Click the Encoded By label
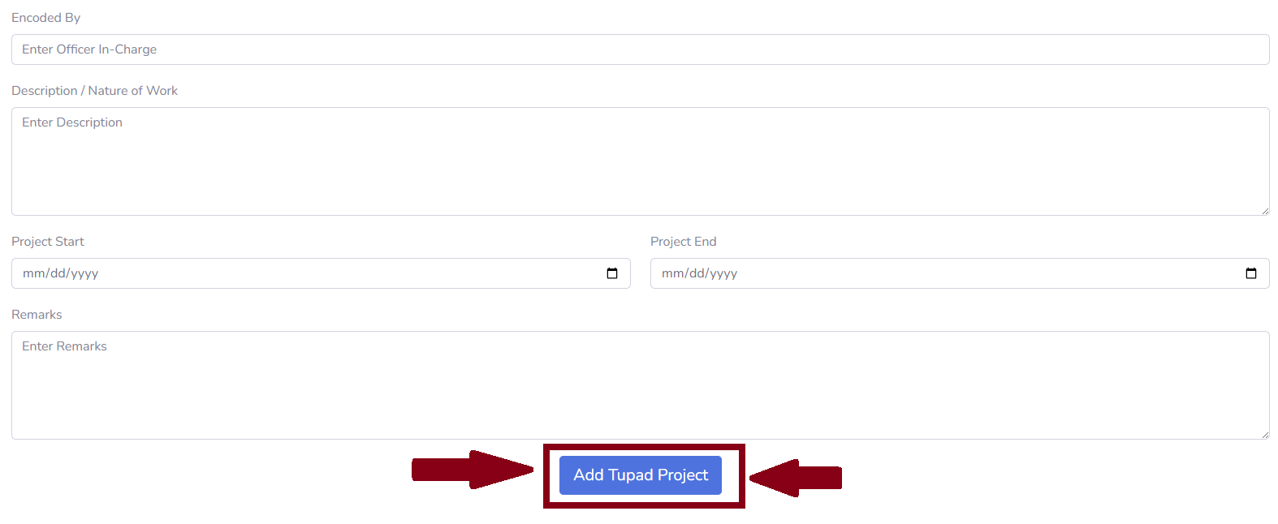Viewport: 1278px width, 524px height. (x=46, y=18)
